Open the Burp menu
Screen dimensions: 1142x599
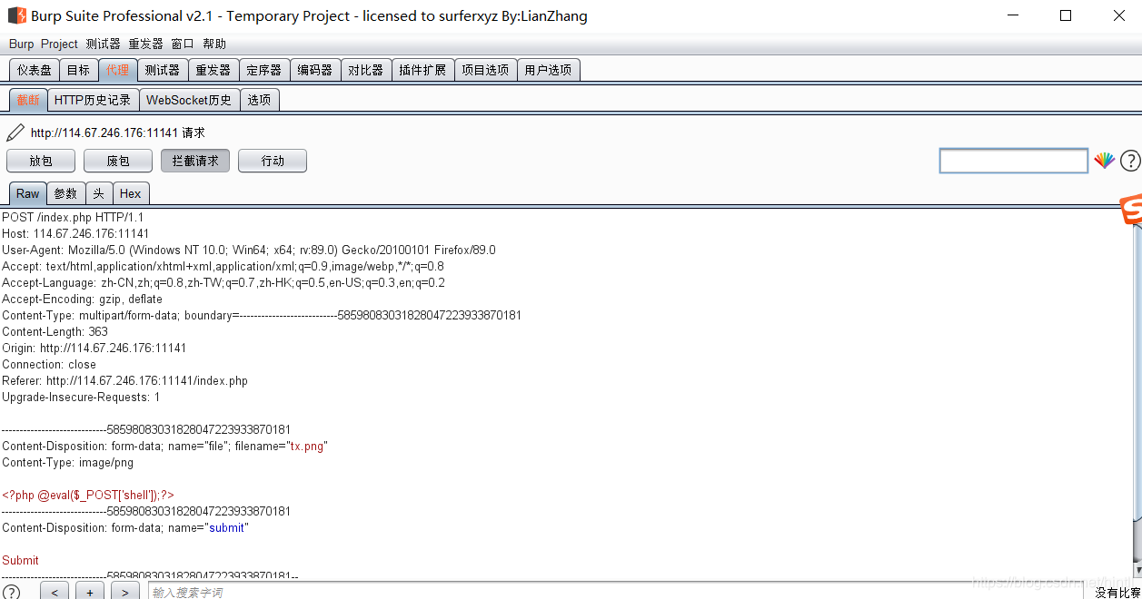click(x=21, y=44)
